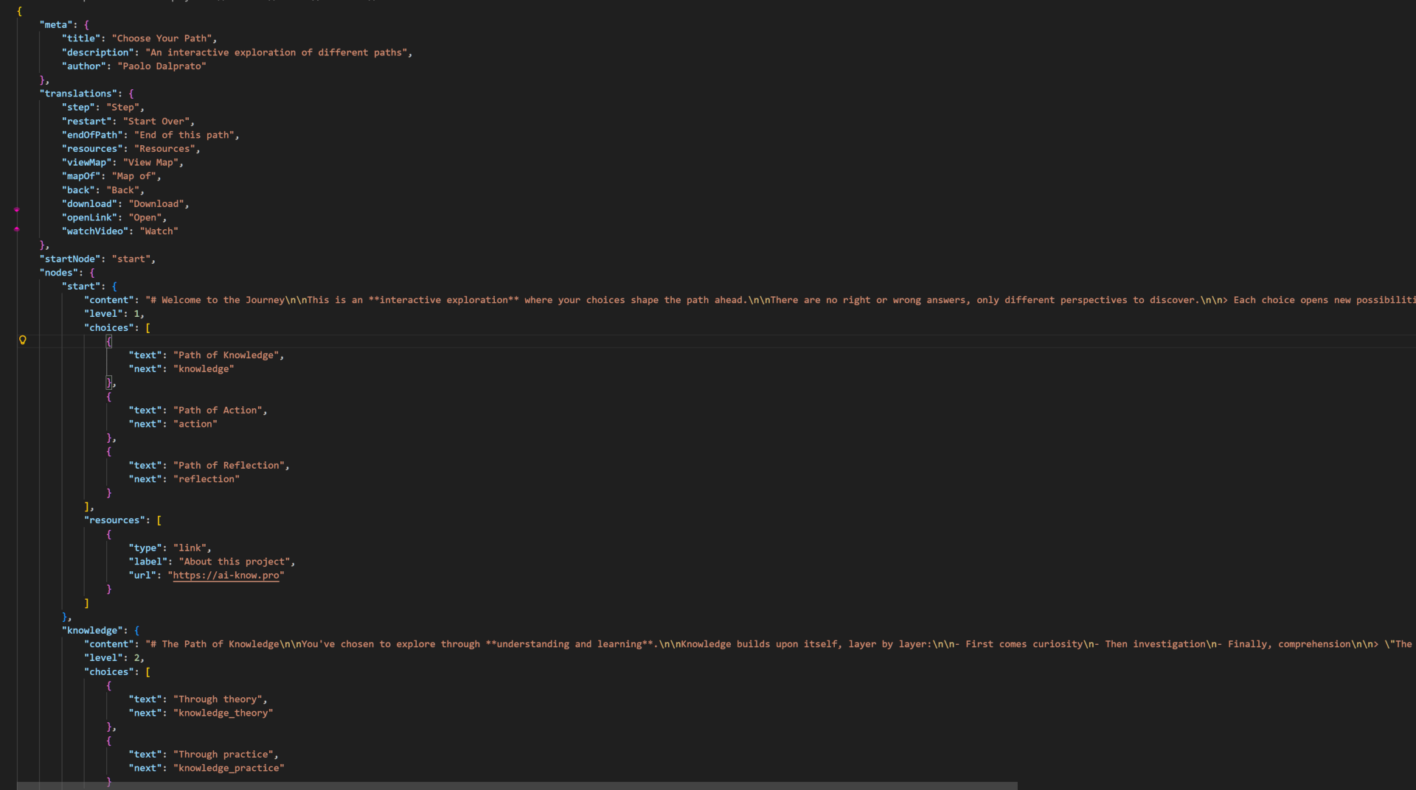The image size is (1416, 790).
Task: Click the pink gutter marker beside the "download" line
Action: point(16,210)
